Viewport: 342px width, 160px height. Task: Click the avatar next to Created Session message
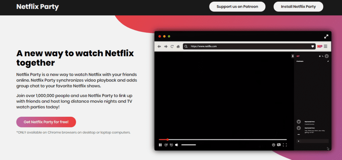tap(299, 121)
